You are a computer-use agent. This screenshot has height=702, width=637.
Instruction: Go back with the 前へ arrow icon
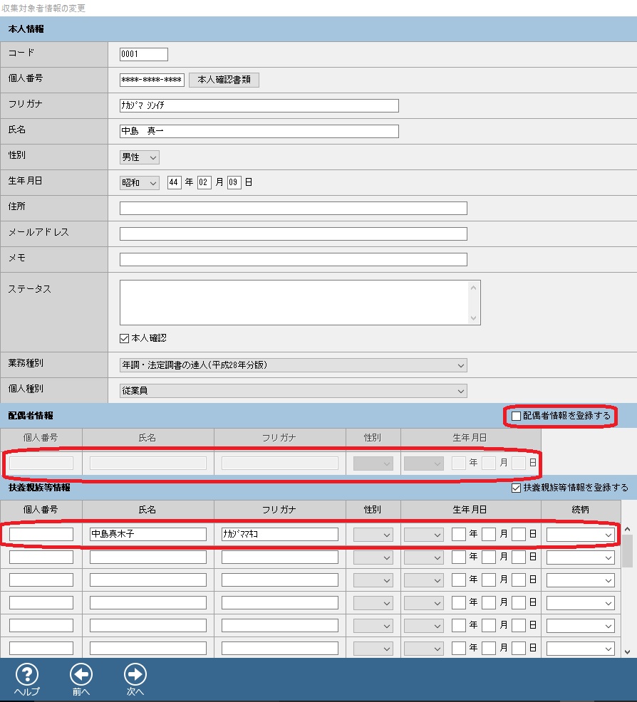[81, 674]
